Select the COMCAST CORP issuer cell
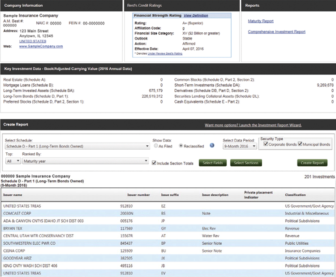Image resolution: width=336 pixels, height=277 pixels. tap(17, 213)
